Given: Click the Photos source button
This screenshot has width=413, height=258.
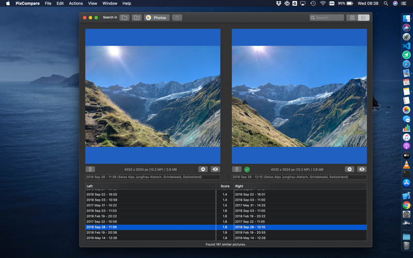Looking at the screenshot, I should coord(156,18).
